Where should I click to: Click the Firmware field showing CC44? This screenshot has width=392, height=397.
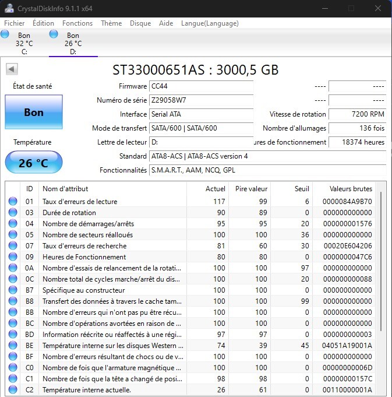(x=201, y=86)
